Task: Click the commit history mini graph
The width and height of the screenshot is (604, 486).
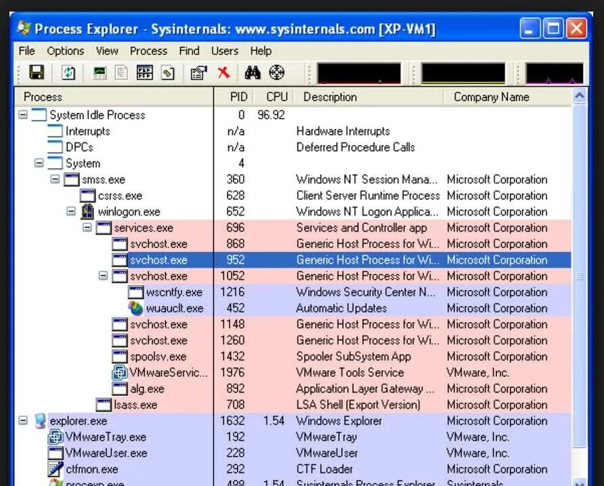Action: coord(463,73)
